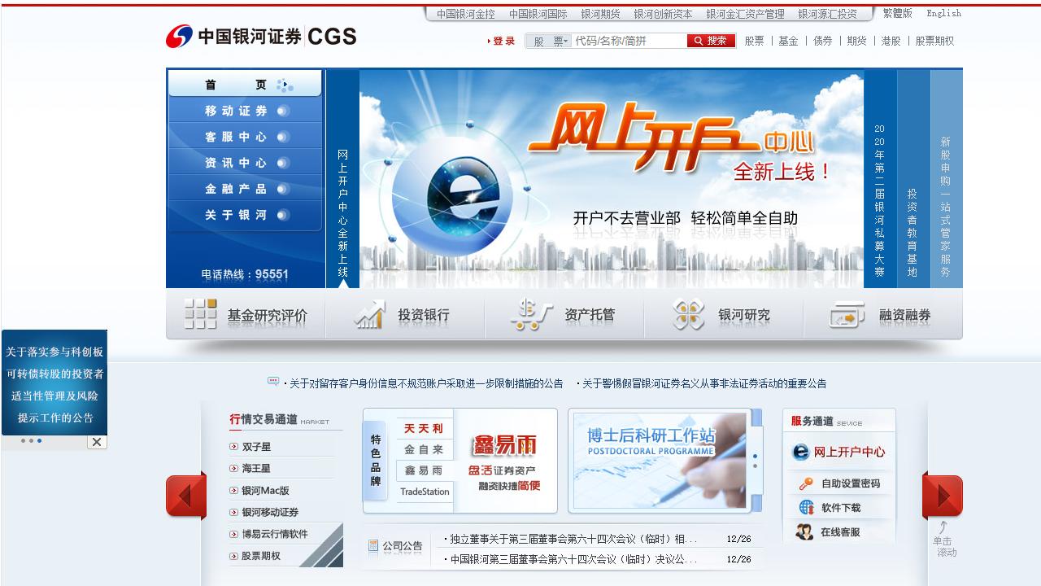Image resolution: width=1041 pixels, height=586 pixels.
Task: Select 资讯中心 in left navigation
Action: 245,163
